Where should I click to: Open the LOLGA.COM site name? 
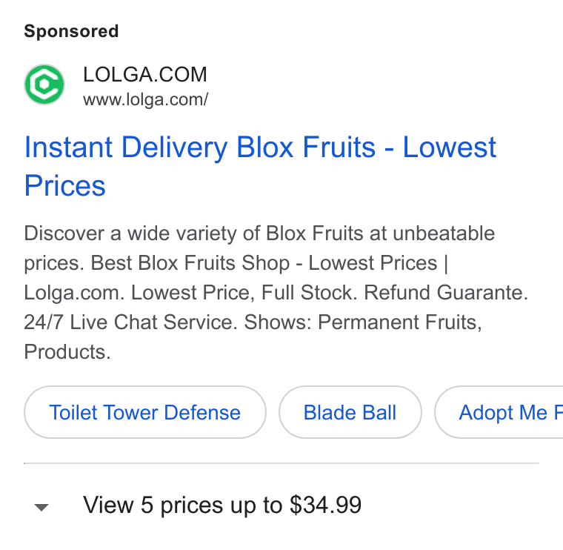point(145,74)
